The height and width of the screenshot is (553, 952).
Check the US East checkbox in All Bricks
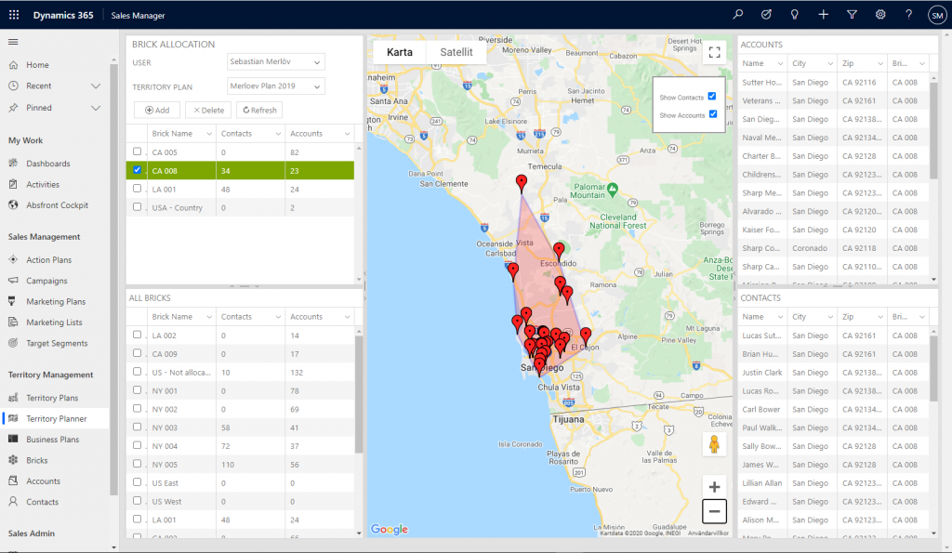coord(138,482)
